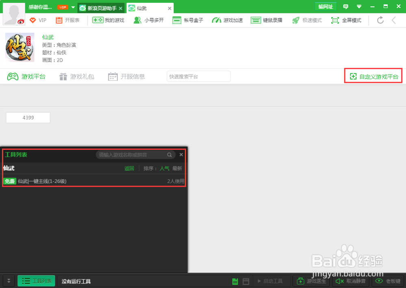Sort tools by 最新
Viewport: 406px width, 288px height.
click(x=177, y=169)
